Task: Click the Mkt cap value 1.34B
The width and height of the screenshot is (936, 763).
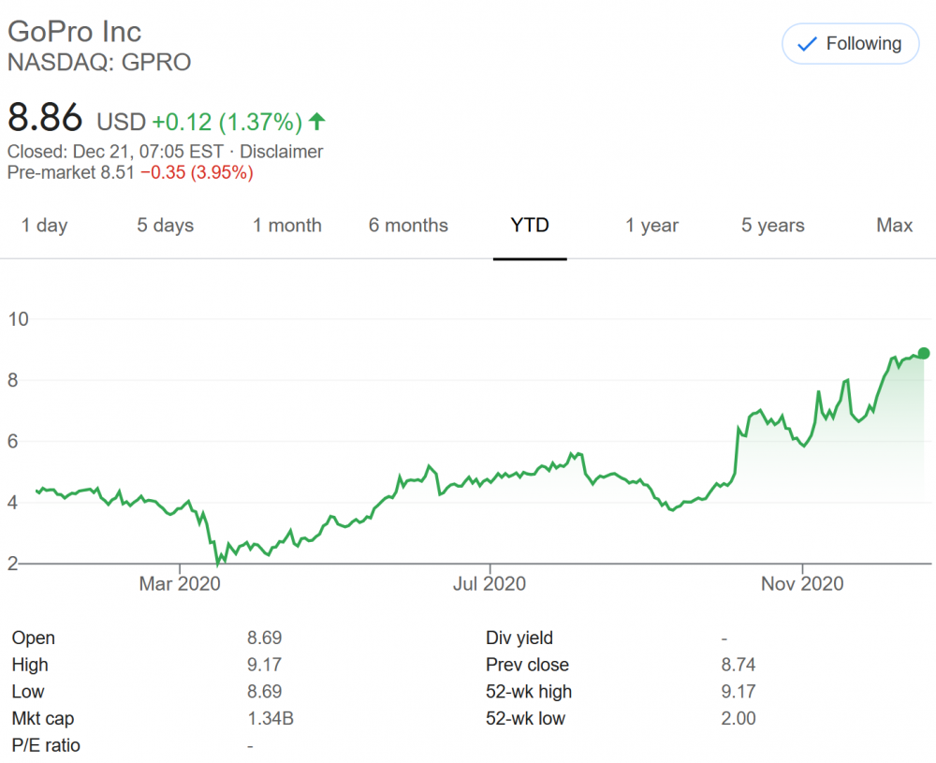Action: 266,719
